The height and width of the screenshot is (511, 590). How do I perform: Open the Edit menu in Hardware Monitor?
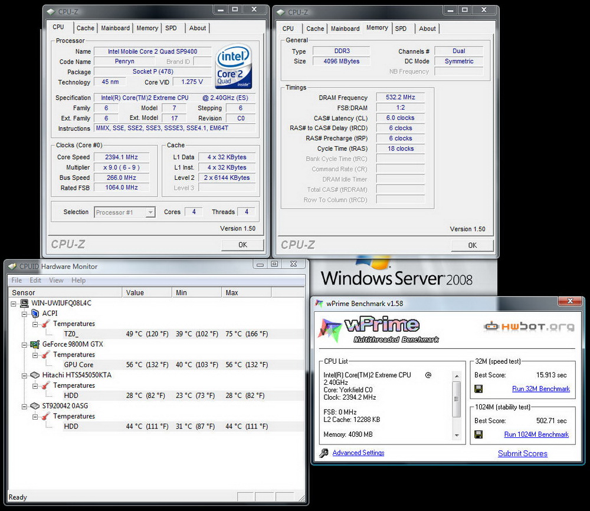pos(35,280)
